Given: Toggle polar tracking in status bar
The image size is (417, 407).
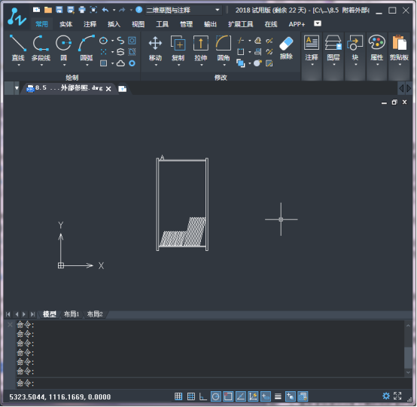Looking at the screenshot, I should tap(216, 396).
